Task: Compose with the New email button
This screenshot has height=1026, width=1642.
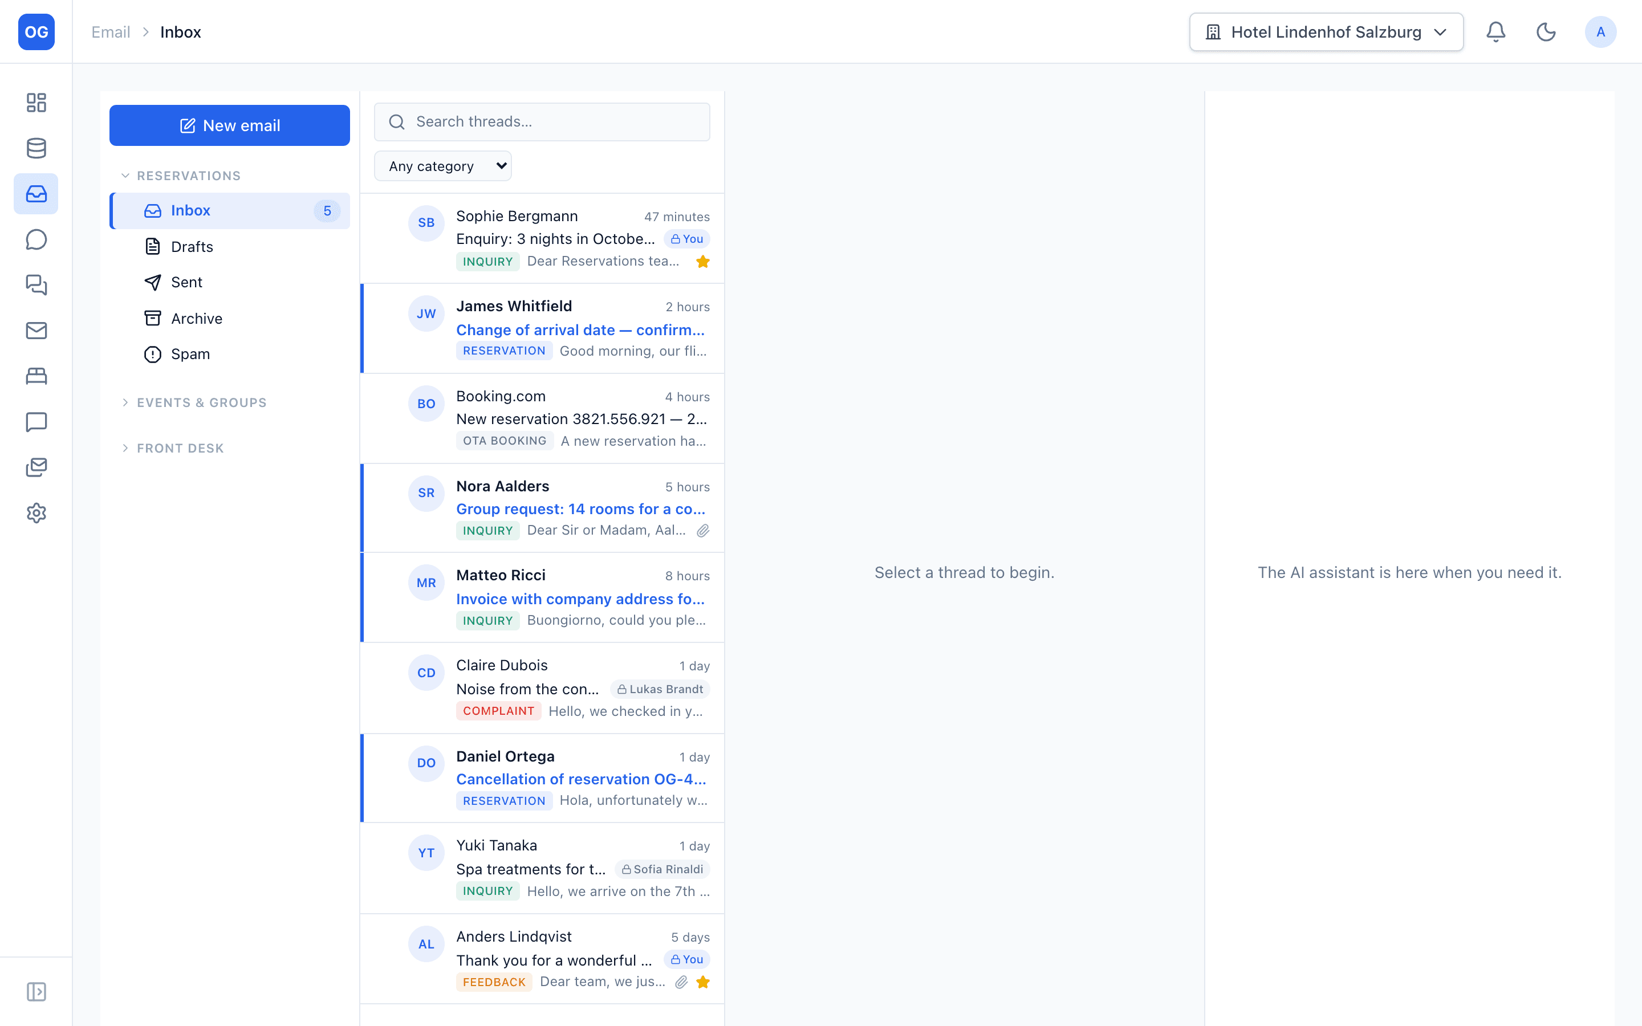Action: (x=229, y=125)
